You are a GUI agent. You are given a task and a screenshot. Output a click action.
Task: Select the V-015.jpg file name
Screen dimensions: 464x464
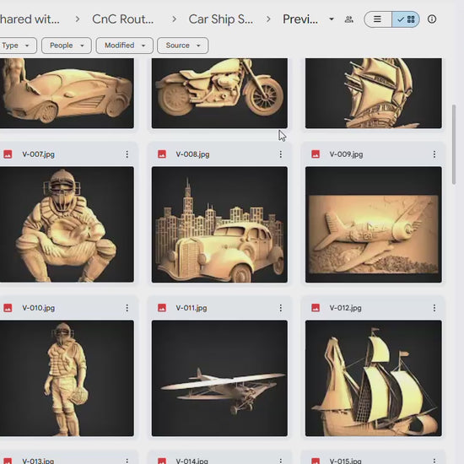pyautogui.click(x=346, y=461)
